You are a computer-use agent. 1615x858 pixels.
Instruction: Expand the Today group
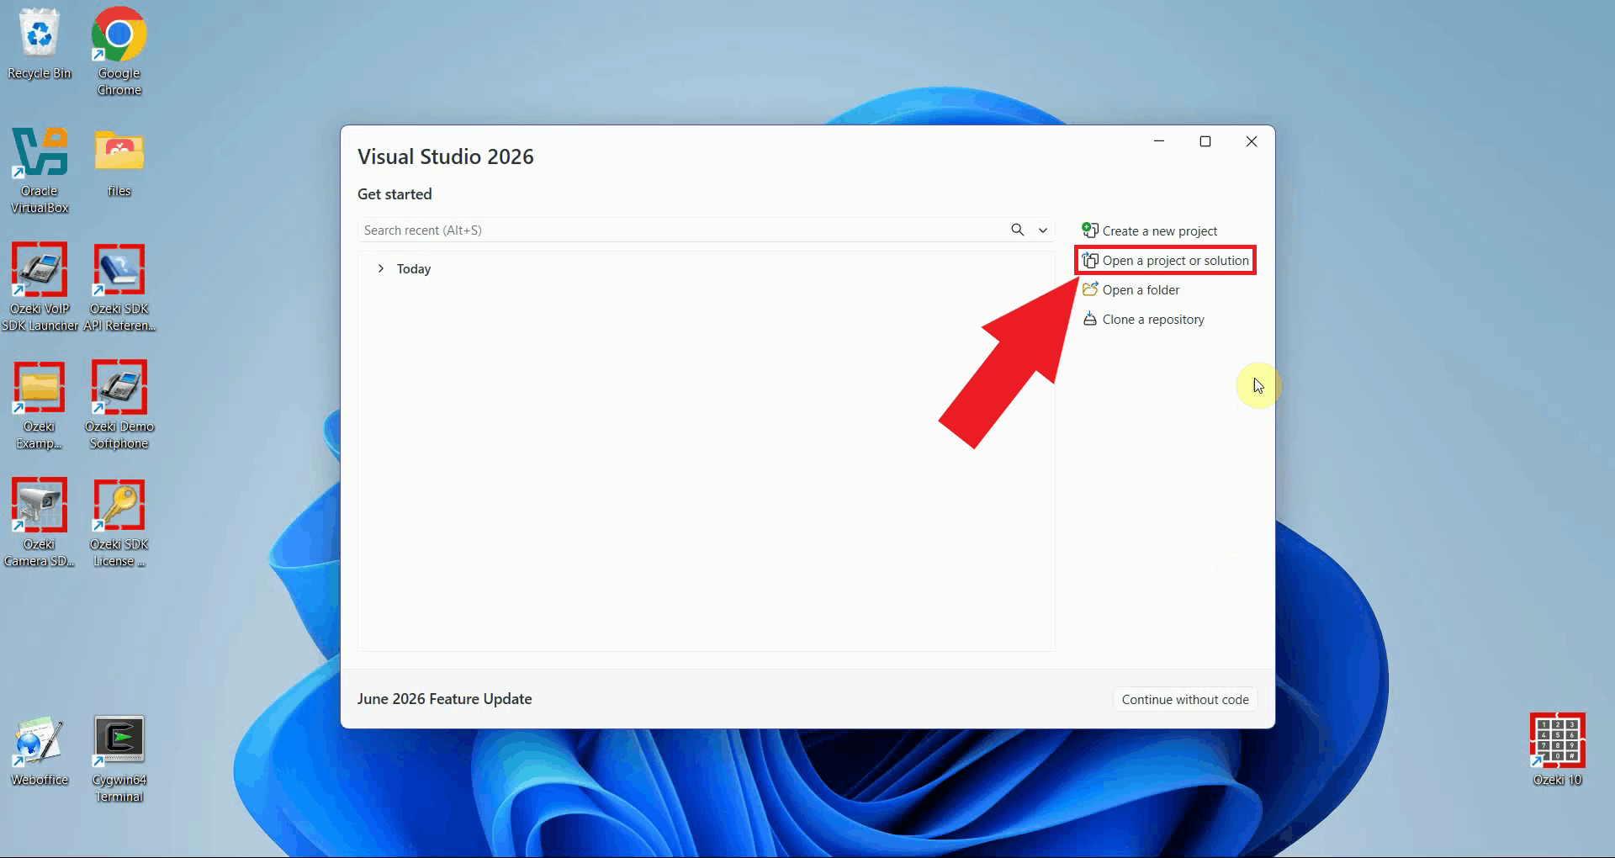(381, 268)
